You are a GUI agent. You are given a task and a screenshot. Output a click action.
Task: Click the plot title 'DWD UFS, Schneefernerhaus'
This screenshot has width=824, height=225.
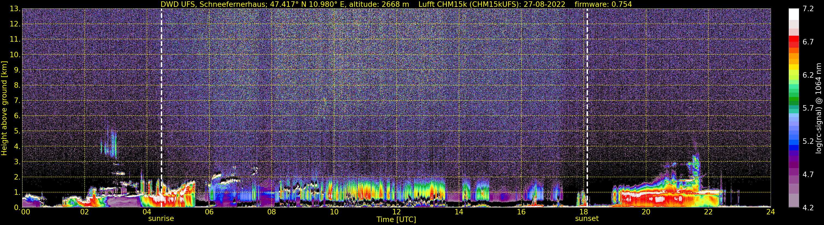tap(213, 4)
